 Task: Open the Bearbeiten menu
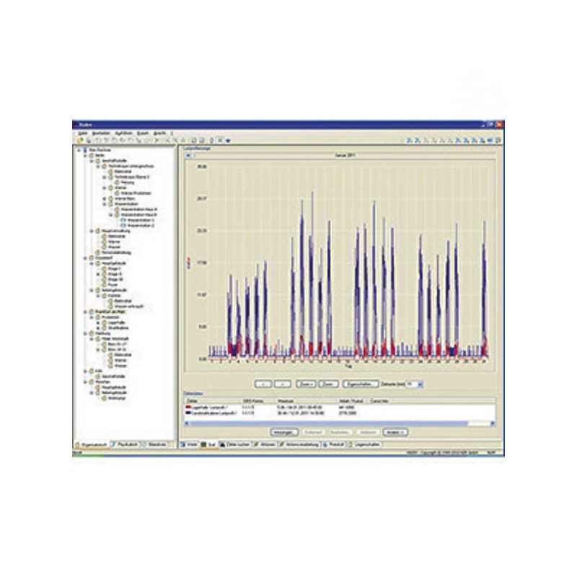coord(101,133)
